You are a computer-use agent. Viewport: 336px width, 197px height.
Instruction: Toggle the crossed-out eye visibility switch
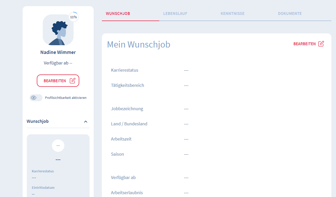36,98
